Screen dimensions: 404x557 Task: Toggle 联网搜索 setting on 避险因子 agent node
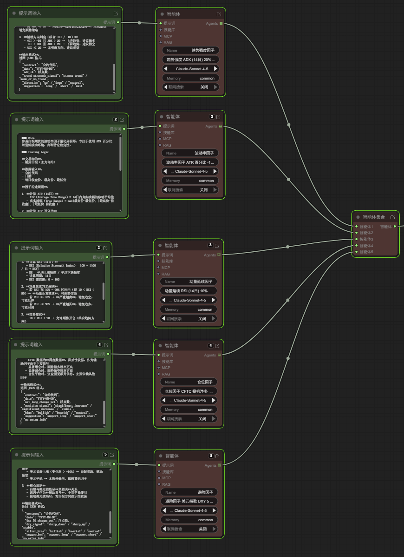coord(189,529)
